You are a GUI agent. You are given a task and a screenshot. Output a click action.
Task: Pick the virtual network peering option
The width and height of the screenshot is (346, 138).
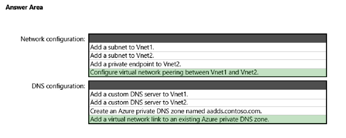[207, 73]
